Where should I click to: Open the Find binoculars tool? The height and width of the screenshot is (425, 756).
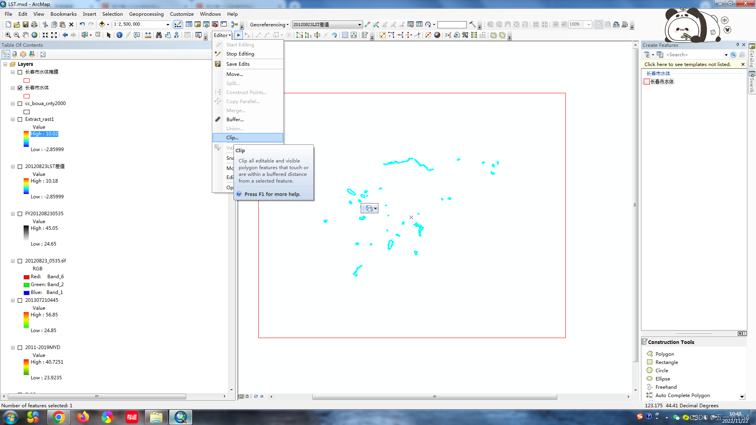[x=159, y=35]
